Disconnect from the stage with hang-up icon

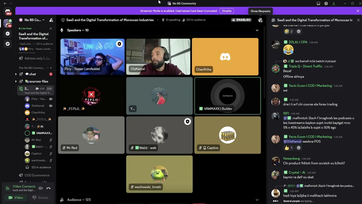point(48,188)
